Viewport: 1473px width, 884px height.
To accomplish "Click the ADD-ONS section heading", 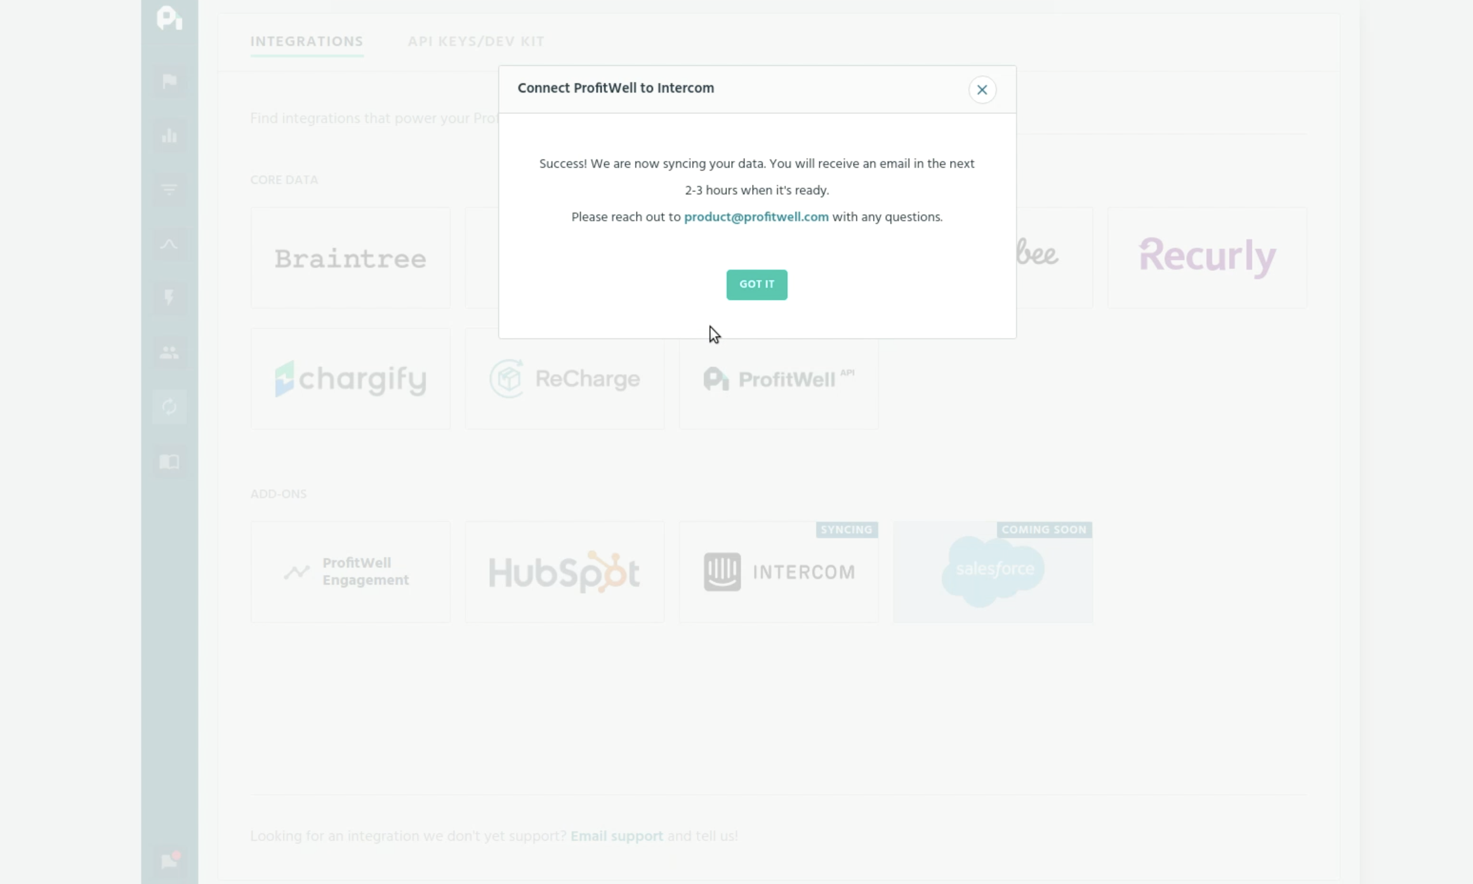I will [x=278, y=494].
